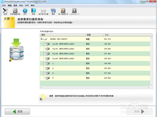Viewport: 157px width, 117px height.
Task: Minimize the EasyRecovery window
Action: click(x=143, y=1)
